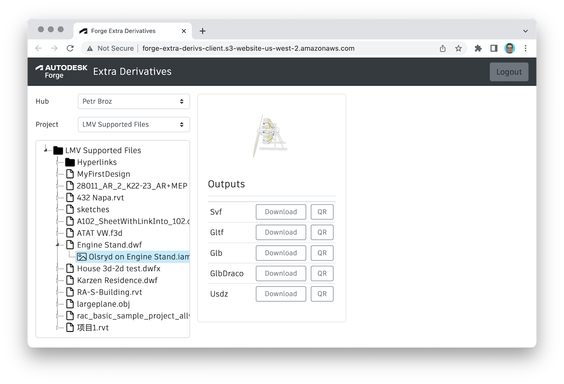564x384 pixels.
Task: Open a new browser tab with the plus icon
Action: [203, 31]
